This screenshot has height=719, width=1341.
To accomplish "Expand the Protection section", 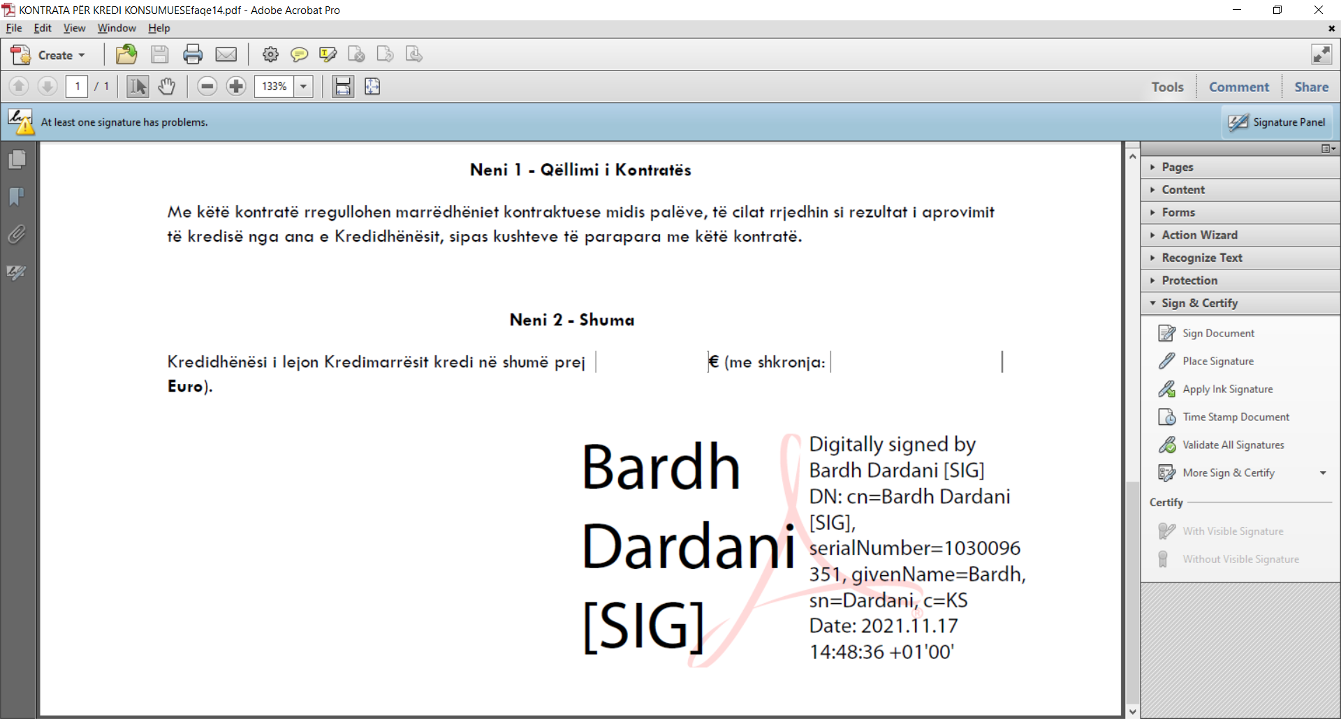I will click(x=1240, y=281).
